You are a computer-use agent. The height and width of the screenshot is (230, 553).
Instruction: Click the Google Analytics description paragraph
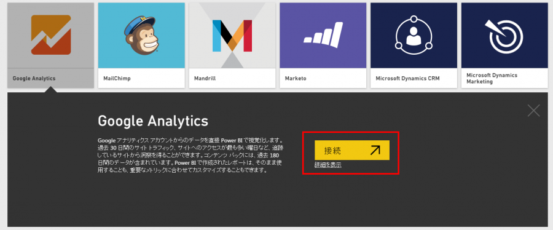tap(190, 156)
